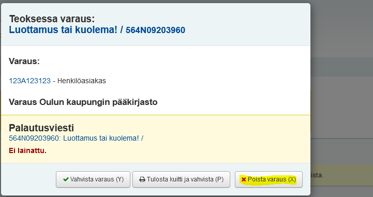Viewport: 373px width, 197px height.
Task: Open patron card number 123A123123
Action: click(x=29, y=81)
